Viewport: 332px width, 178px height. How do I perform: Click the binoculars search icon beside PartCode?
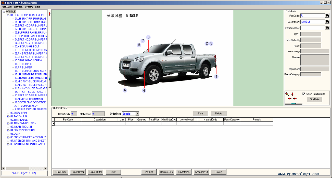pos(327,16)
